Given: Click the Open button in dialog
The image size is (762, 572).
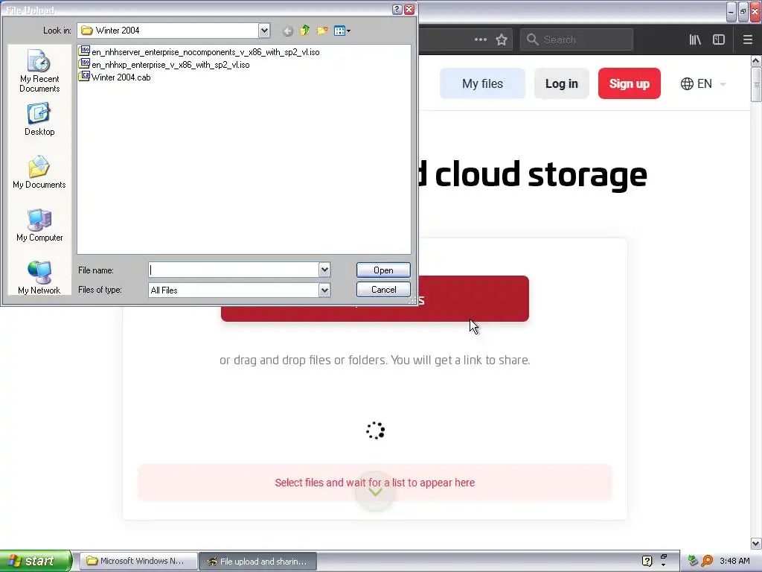Looking at the screenshot, I should tap(383, 270).
